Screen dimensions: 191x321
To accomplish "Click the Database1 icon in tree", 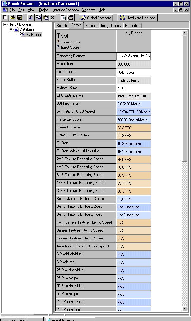I will (x=16, y=29).
